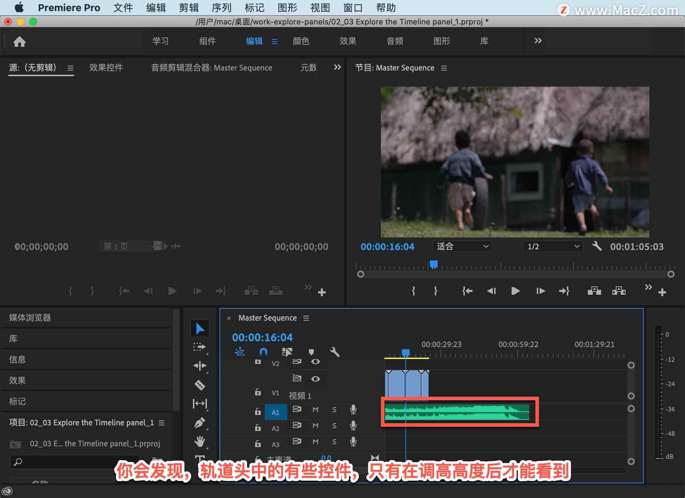Screen dimensions: 685x498
Task: Select the Hand tool
Action: tap(199, 442)
